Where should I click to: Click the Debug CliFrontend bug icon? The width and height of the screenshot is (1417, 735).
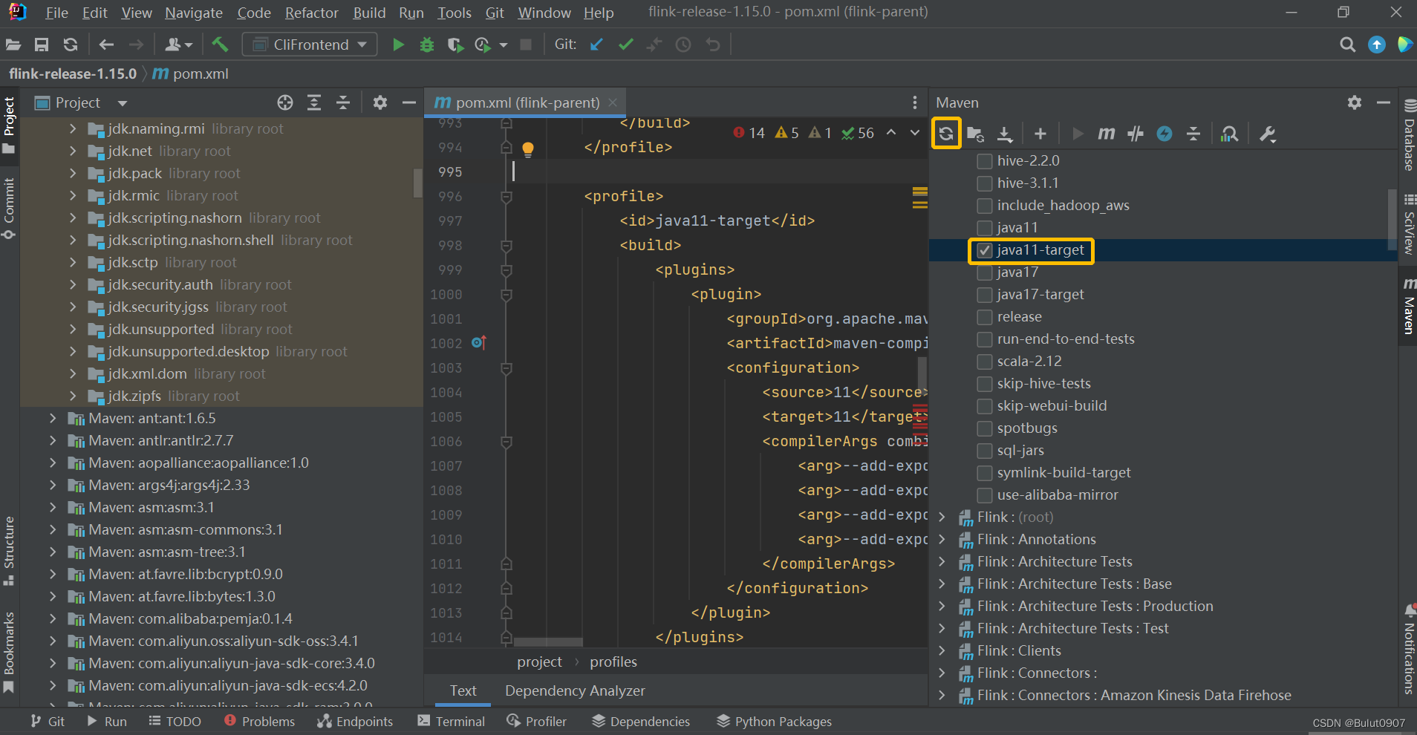click(x=426, y=45)
